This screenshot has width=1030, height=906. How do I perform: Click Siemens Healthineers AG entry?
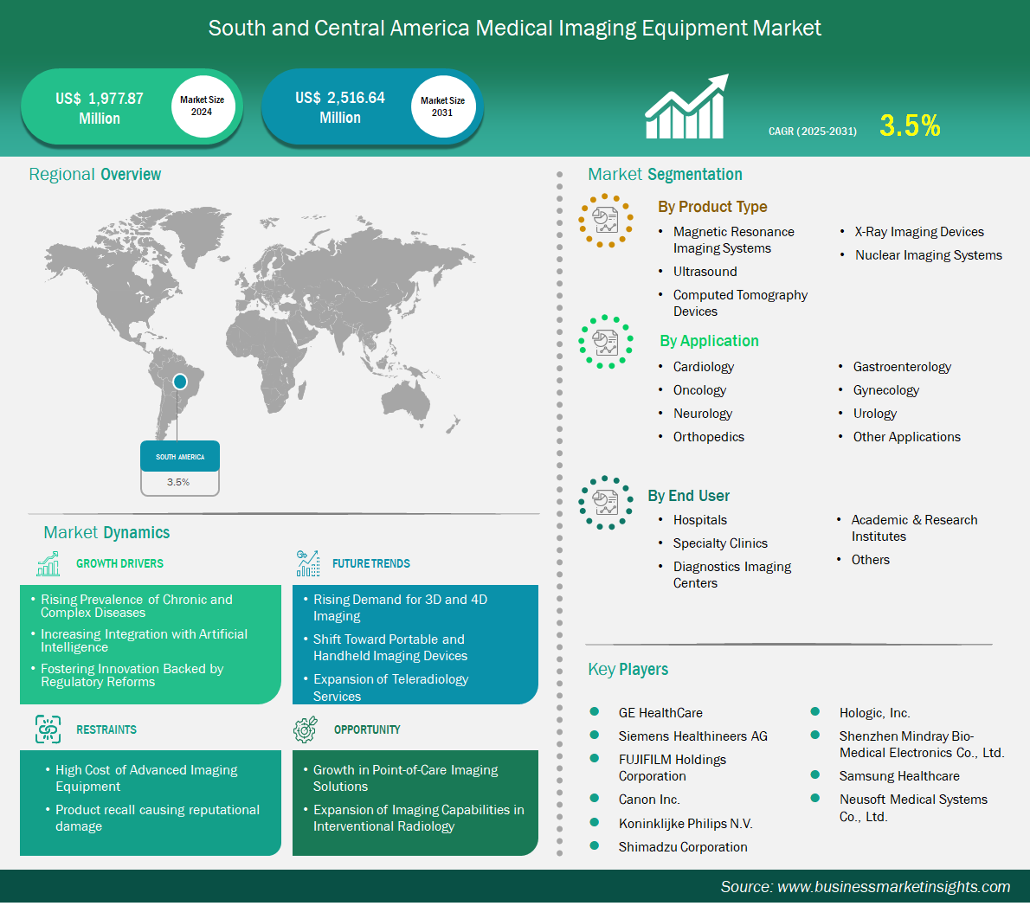click(x=692, y=736)
